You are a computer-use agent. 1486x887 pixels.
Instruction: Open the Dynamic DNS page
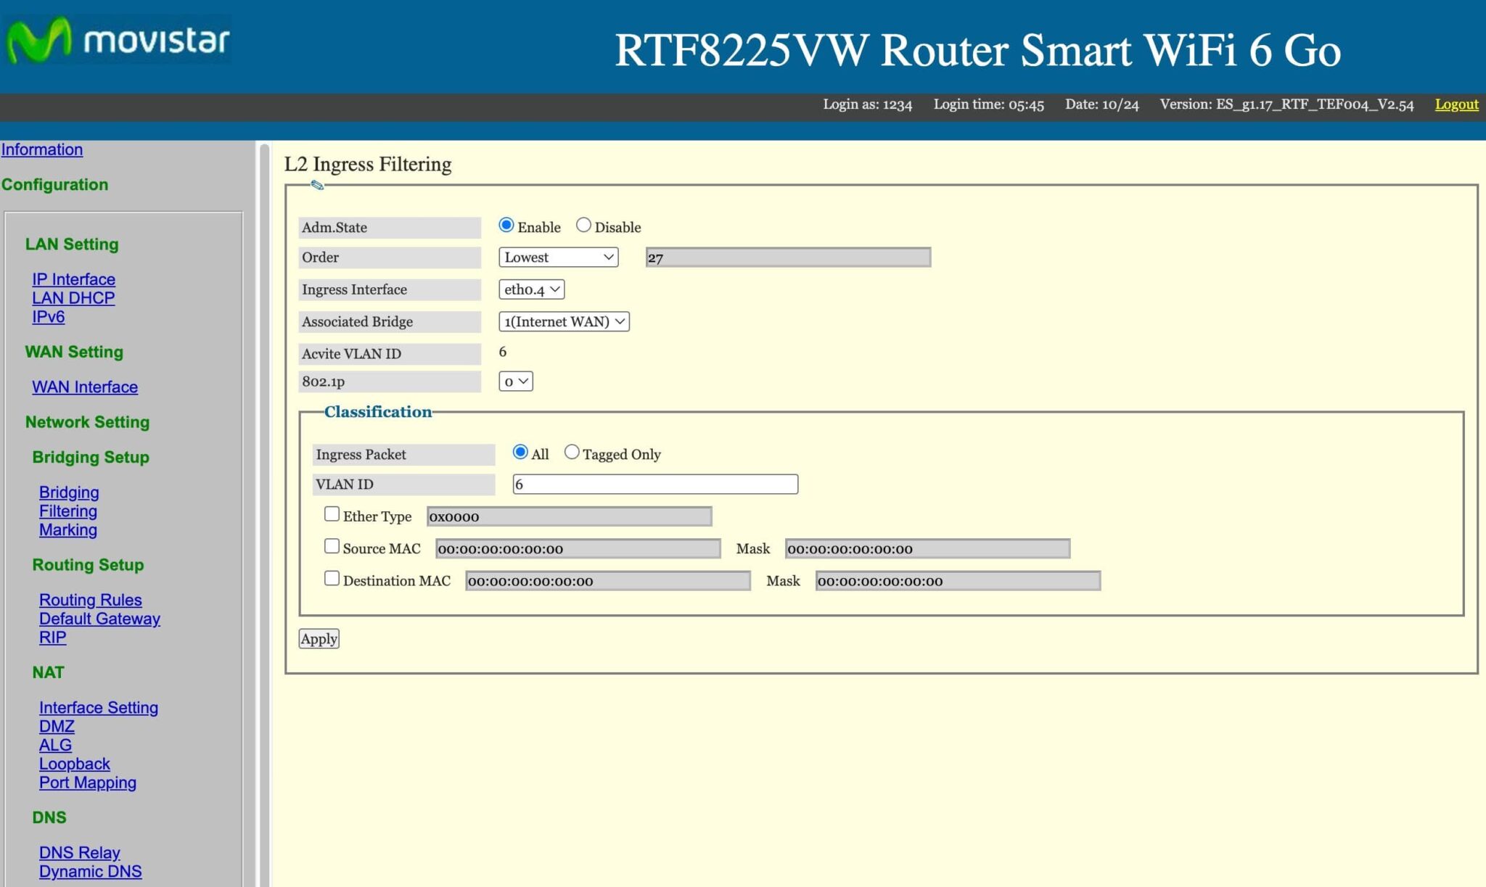[x=90, y=871]
